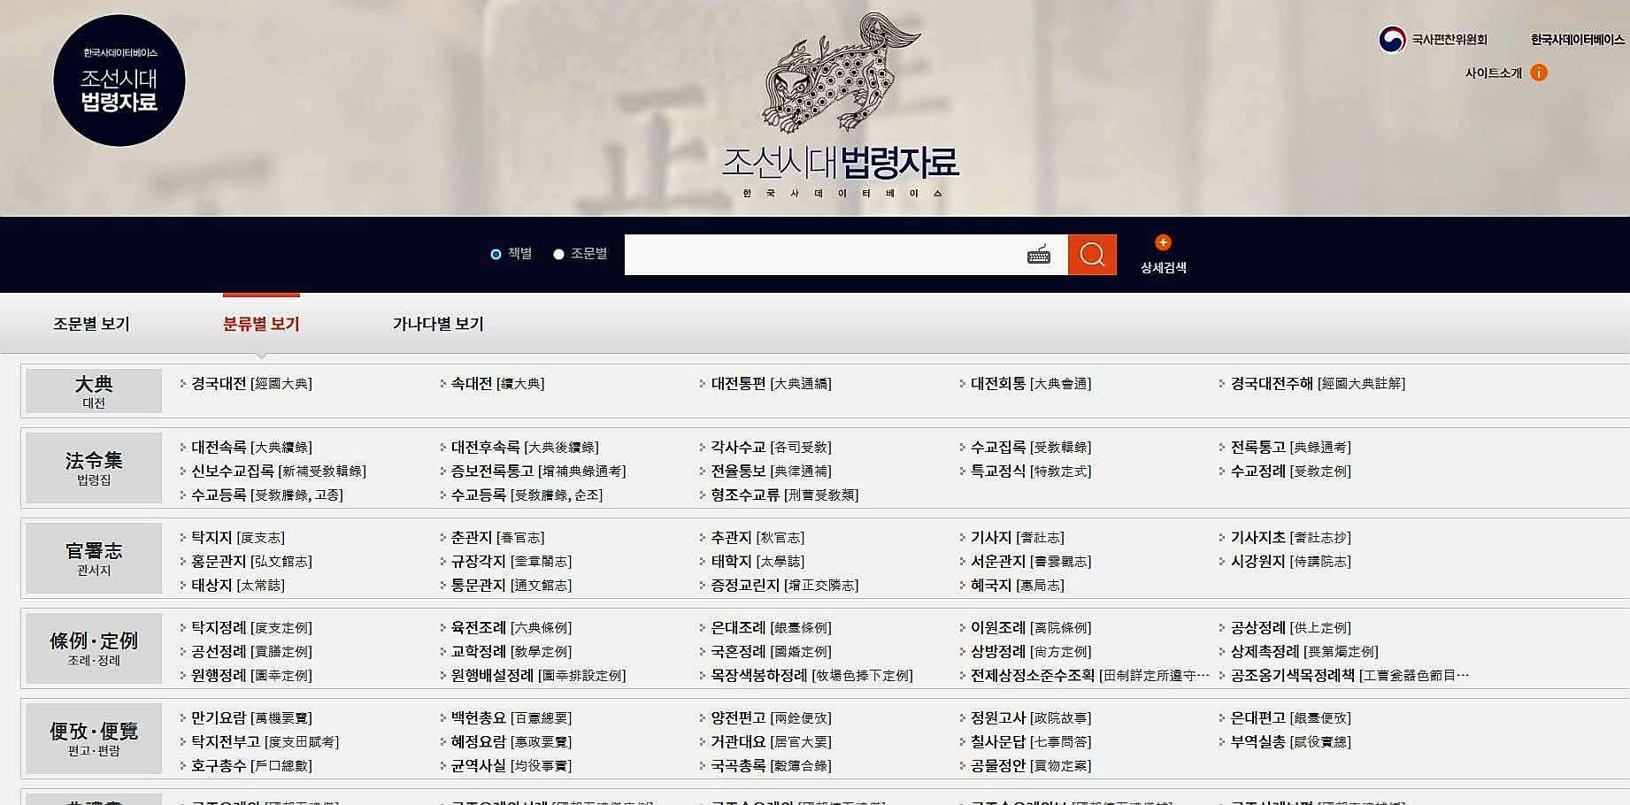Open 대전속록 [大典續錄] entry
The width and height of the screenshot is (1630, 805).
pyautogui.click(x=251, y=448)
